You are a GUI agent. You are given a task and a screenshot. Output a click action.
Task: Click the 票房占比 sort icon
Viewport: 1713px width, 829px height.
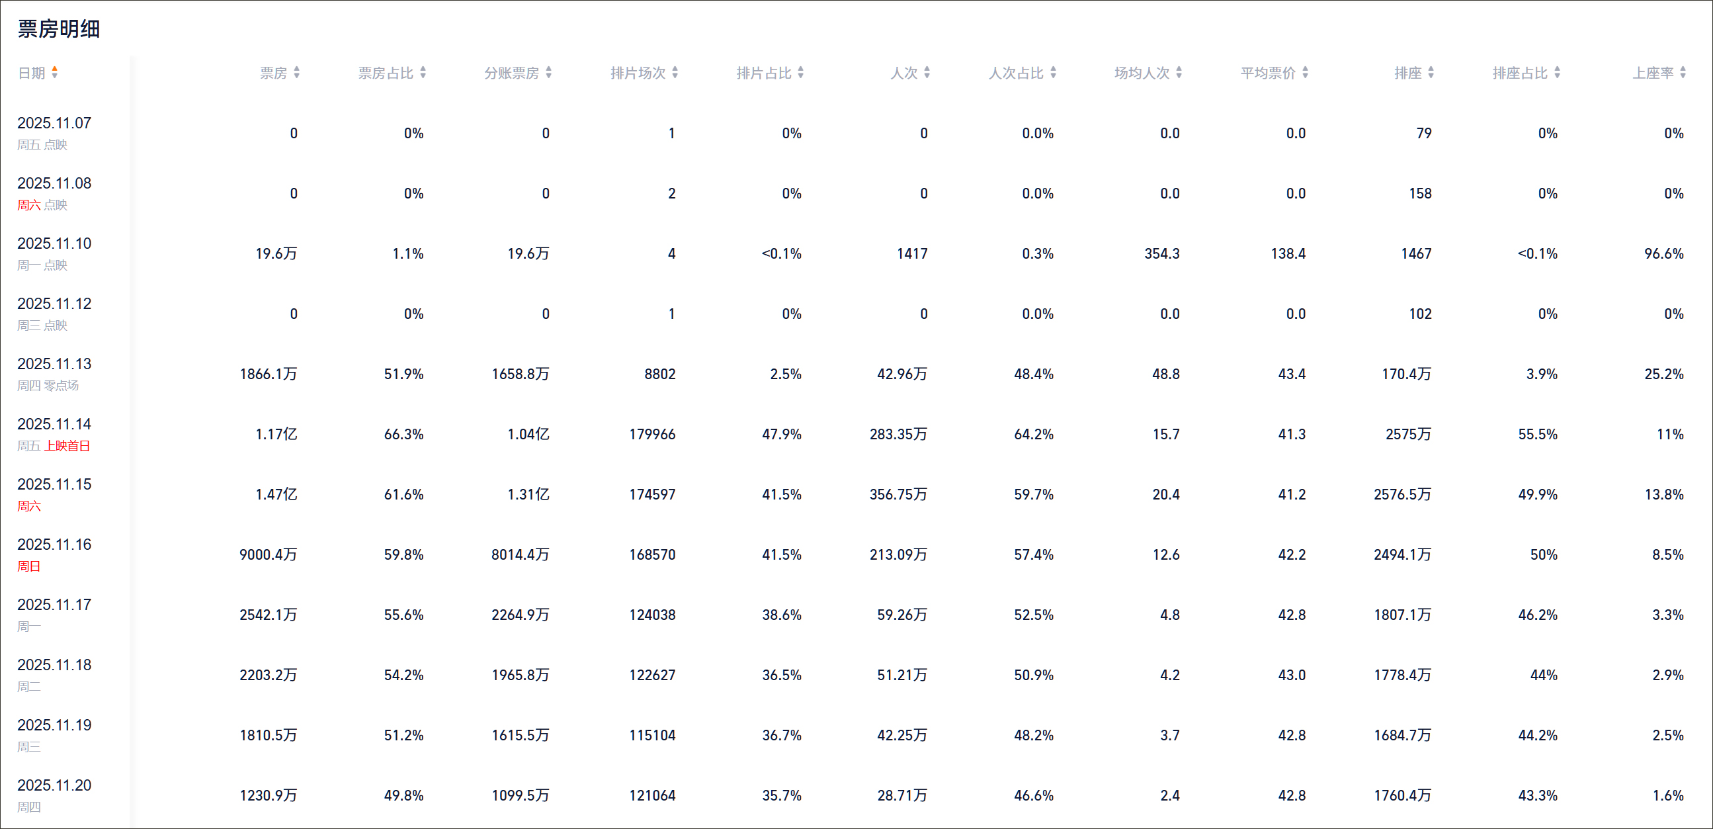423,73
